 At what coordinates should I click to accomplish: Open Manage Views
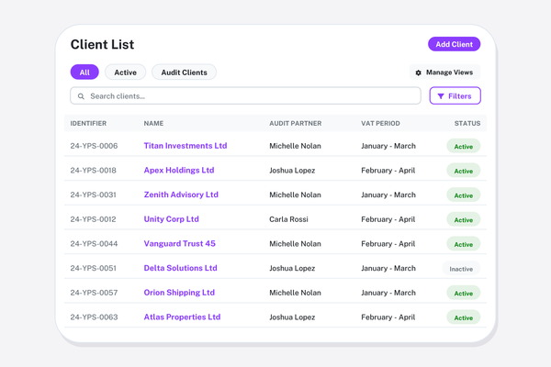(444, 72)
